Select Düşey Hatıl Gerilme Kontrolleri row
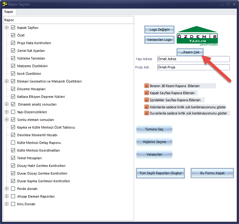Viewport: 239px width, 224px height. point(41,166)
